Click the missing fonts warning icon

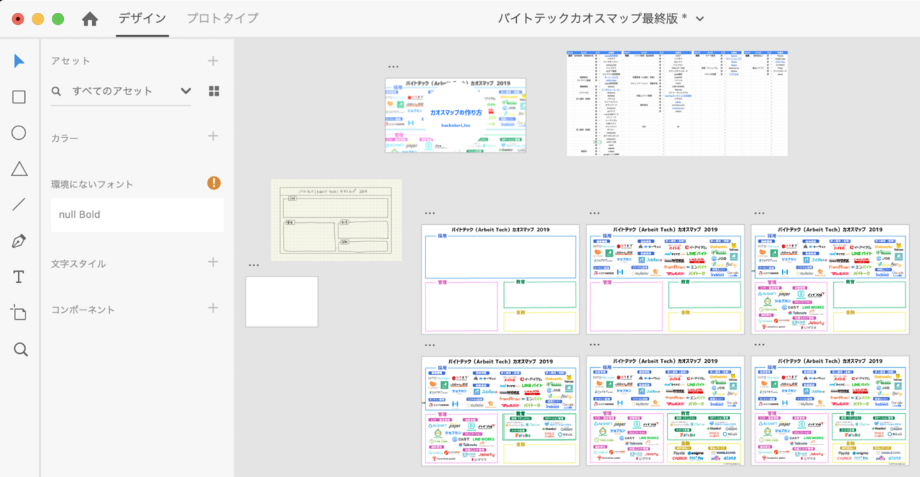tap(214, 183)
